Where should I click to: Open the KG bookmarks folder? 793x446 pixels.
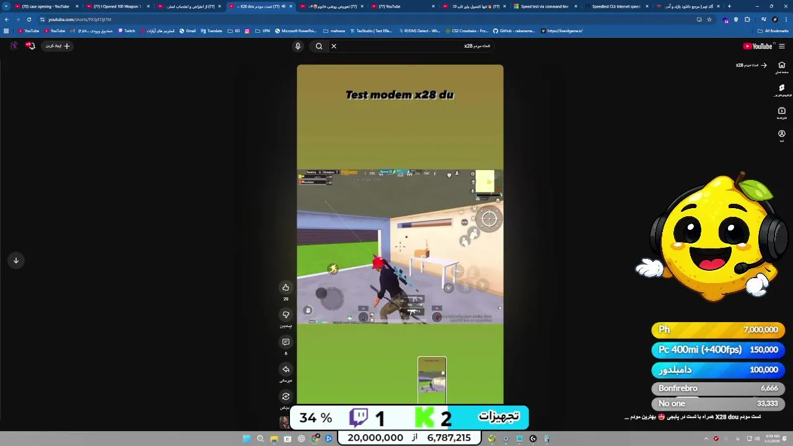[x=234, y=30]
